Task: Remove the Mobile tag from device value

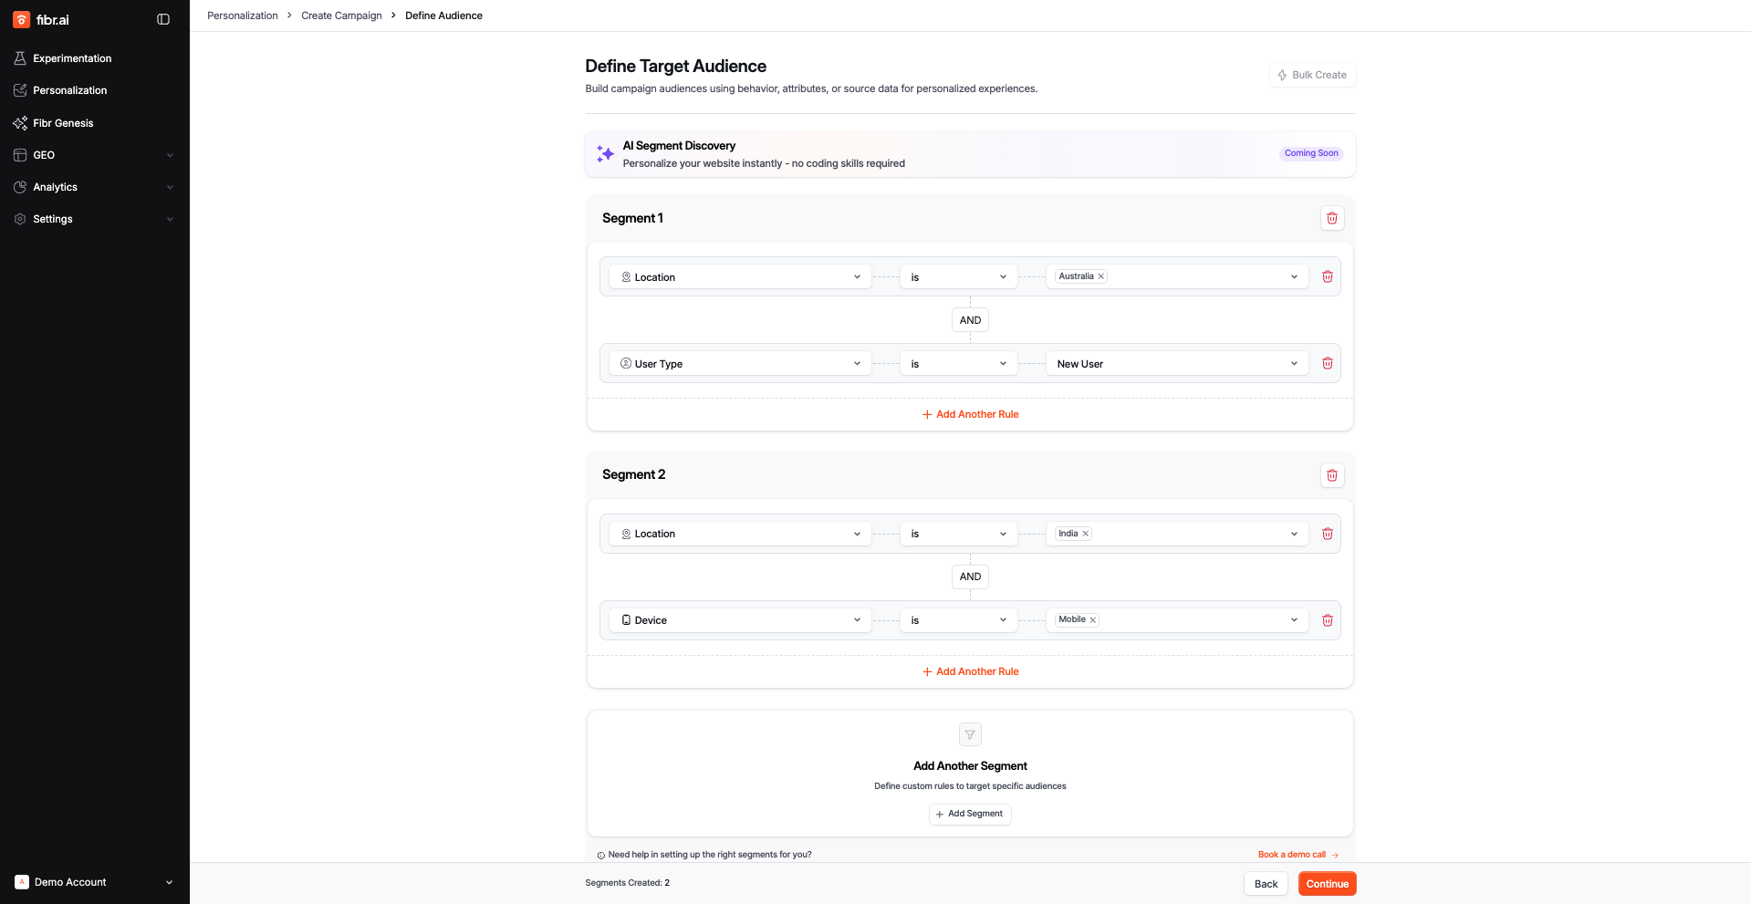Action: tap(1092, 620)
